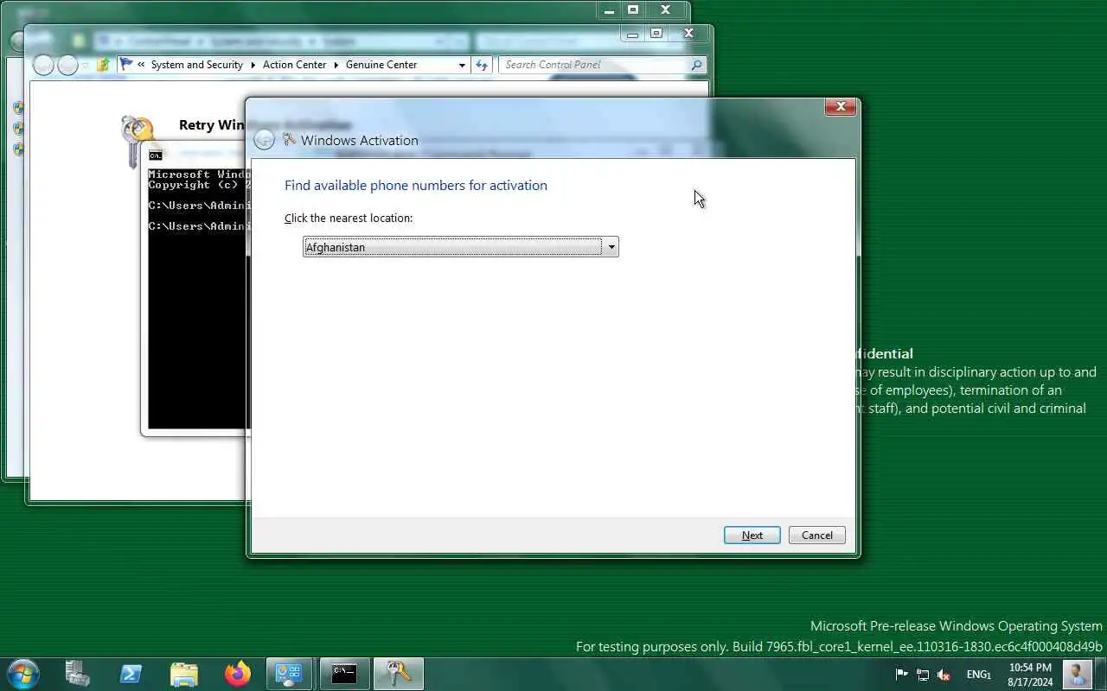The image size is (1107, 691).
Task: Open recent pages arrow beside Forward button
Action: (86, 66)
